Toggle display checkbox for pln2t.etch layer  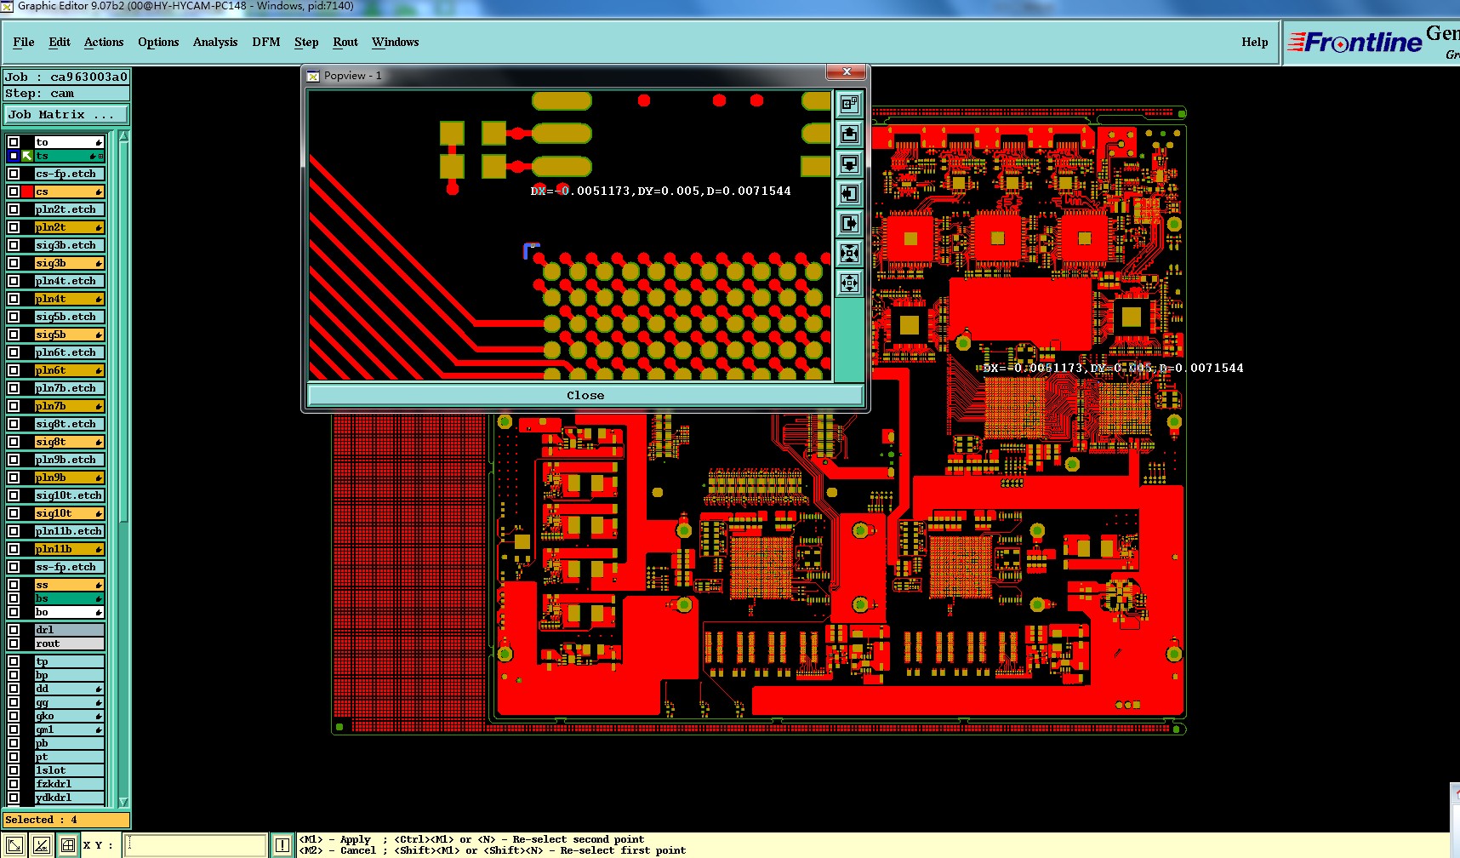[14, 209]
